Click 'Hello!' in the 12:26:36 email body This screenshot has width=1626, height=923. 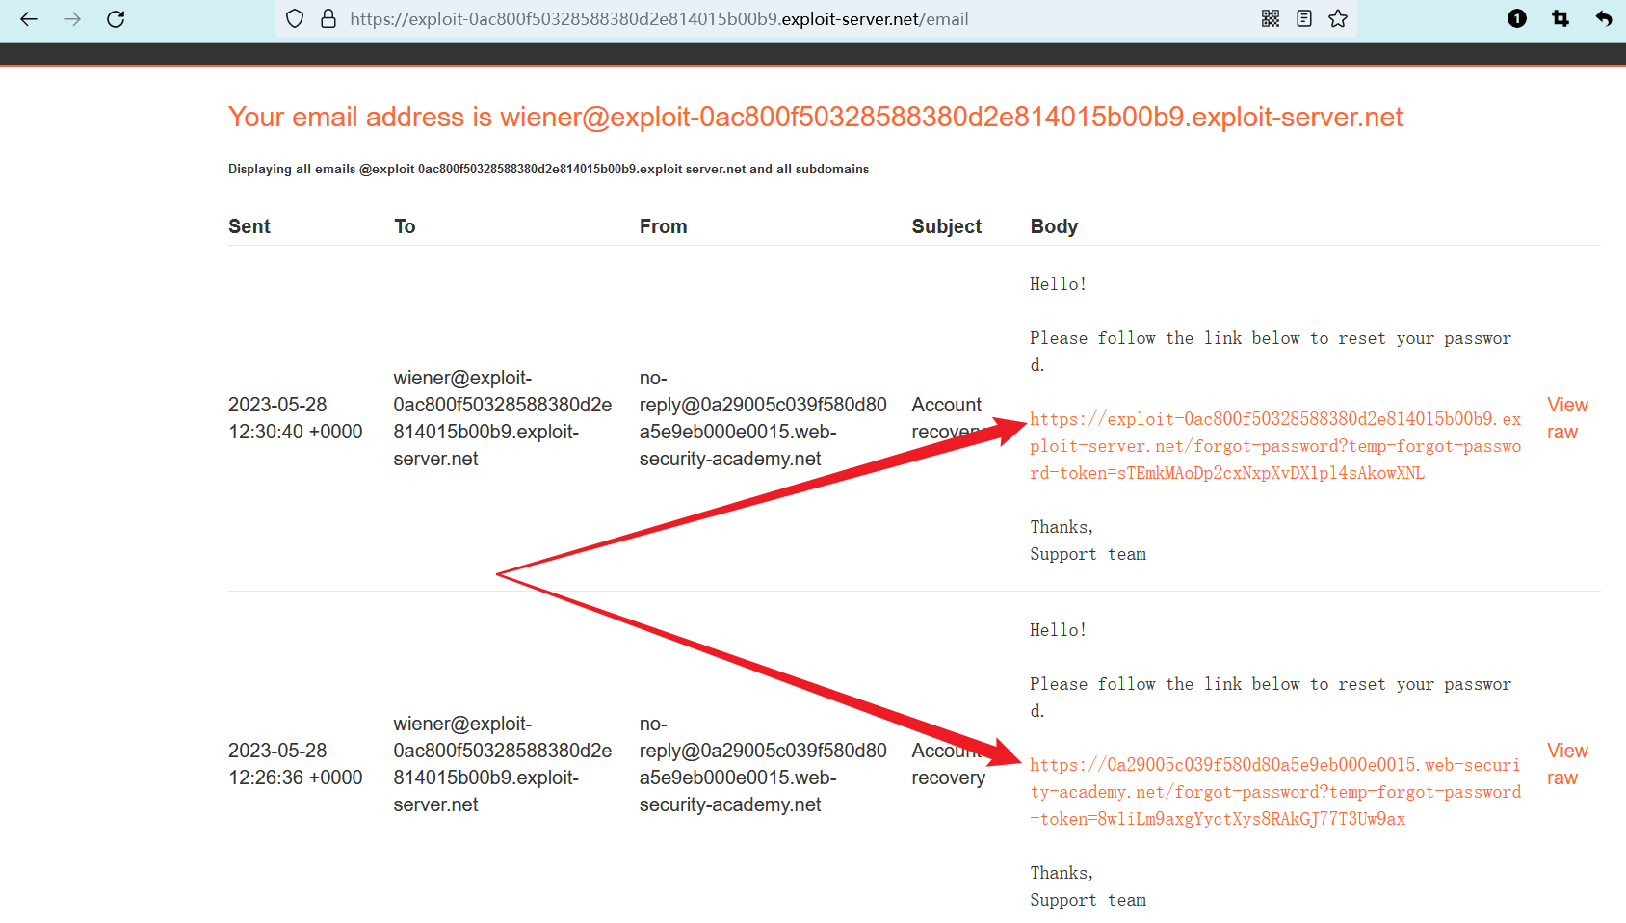click(1058, 630)
